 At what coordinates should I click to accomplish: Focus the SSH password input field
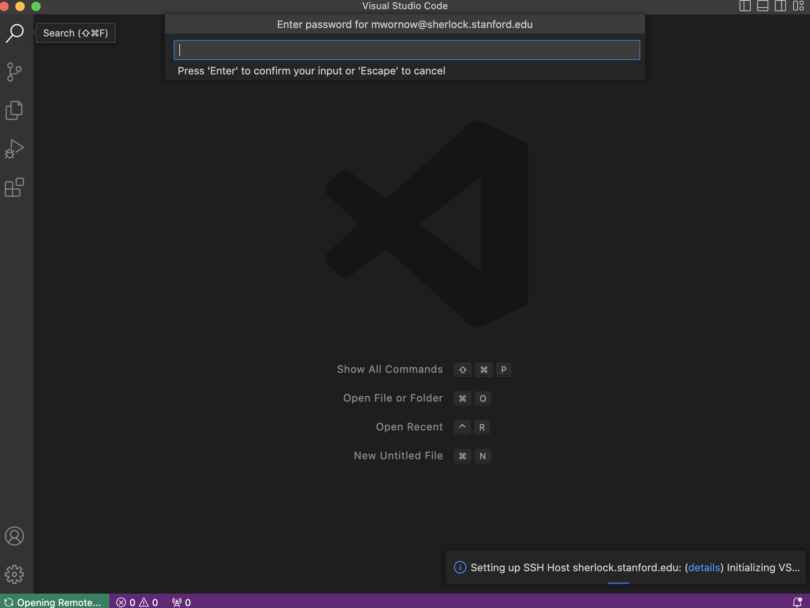(x=407, y=50)
